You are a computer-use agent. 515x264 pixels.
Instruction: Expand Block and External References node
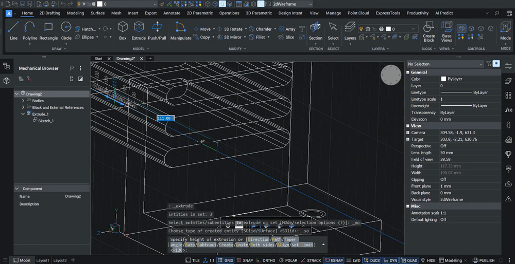[x=23, y=107]
